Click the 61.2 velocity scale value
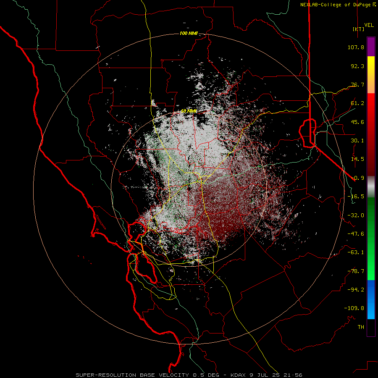 [x=357, y=103]
